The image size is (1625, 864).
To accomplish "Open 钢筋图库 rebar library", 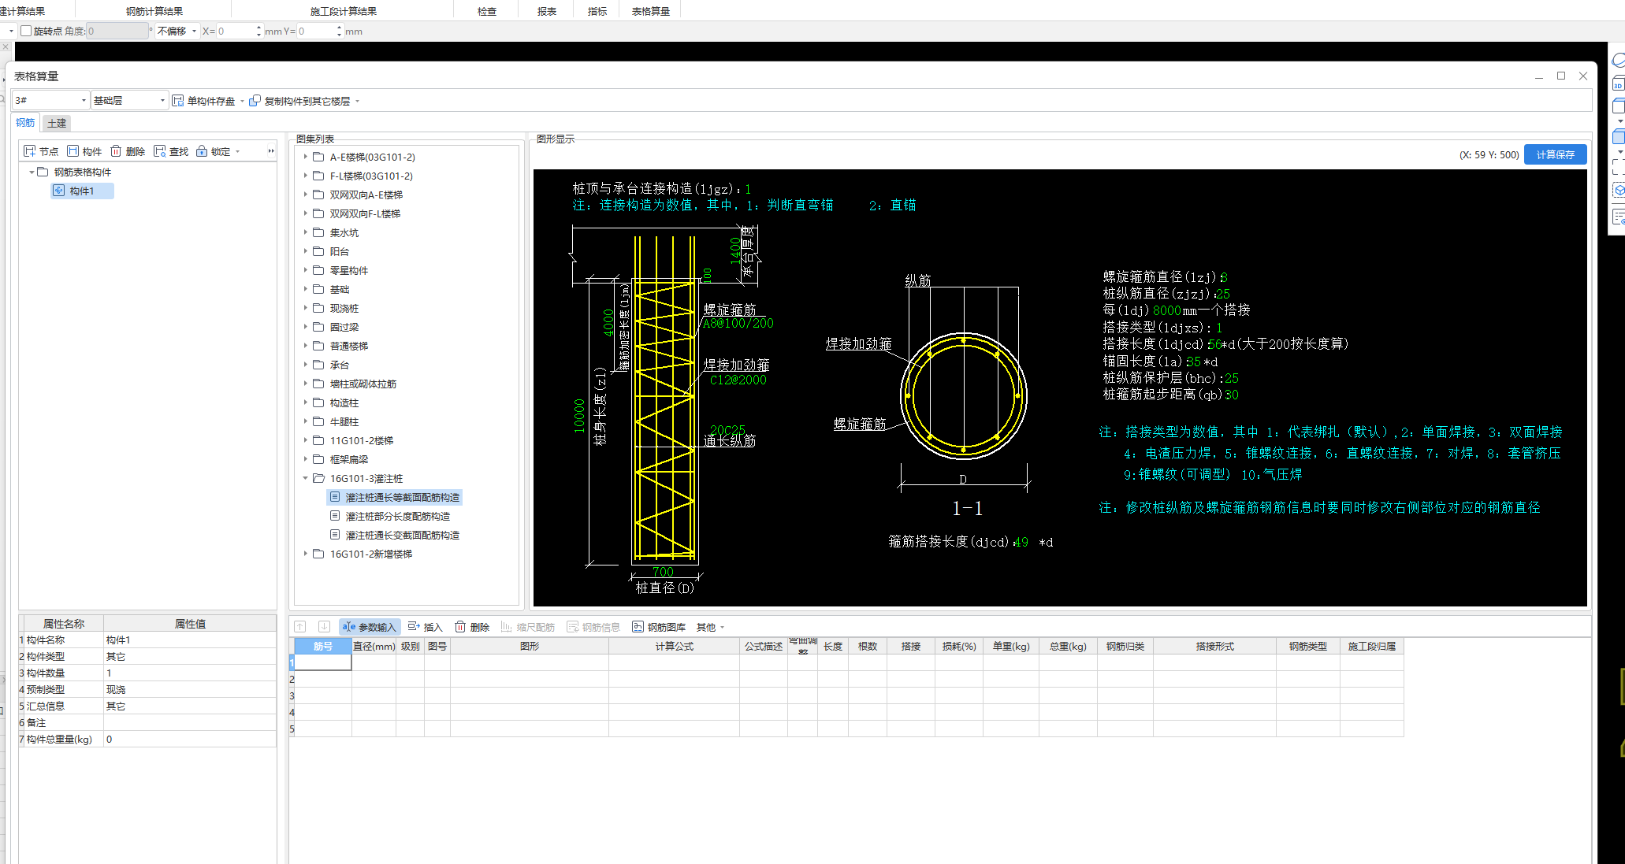I will click(x=659, y=627).
